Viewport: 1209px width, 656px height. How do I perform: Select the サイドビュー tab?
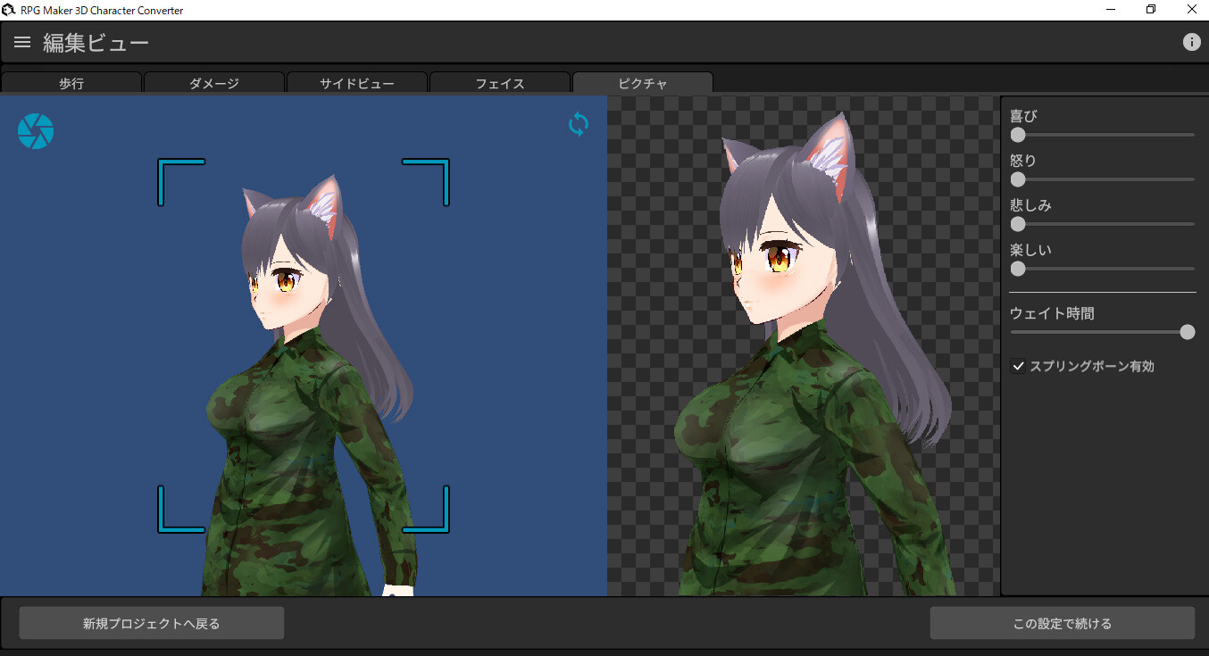(x=357, y=82)
